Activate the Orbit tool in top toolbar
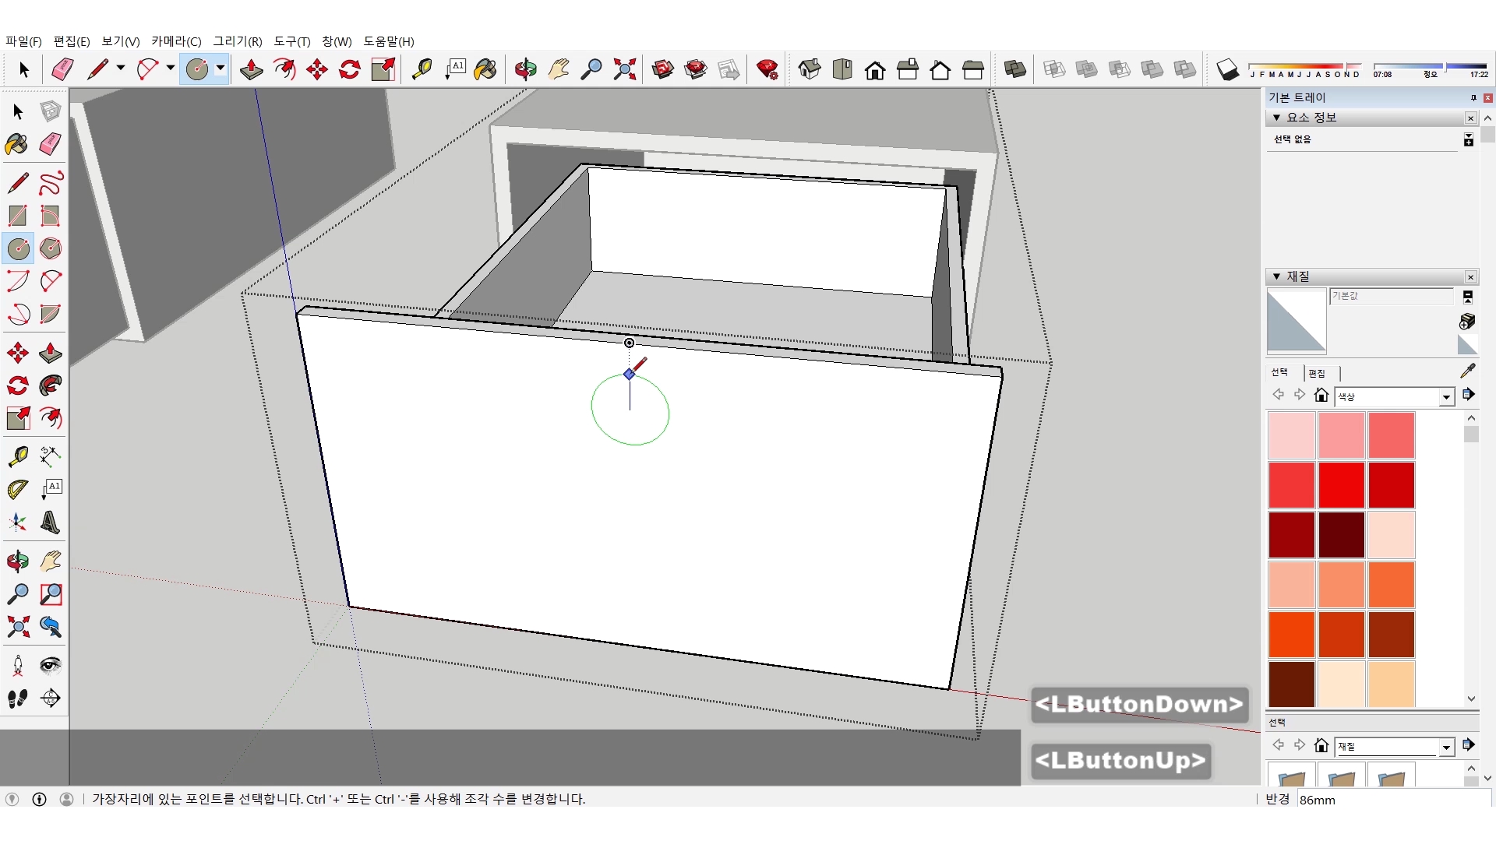Screen dimensions: 1496x841 525,69
